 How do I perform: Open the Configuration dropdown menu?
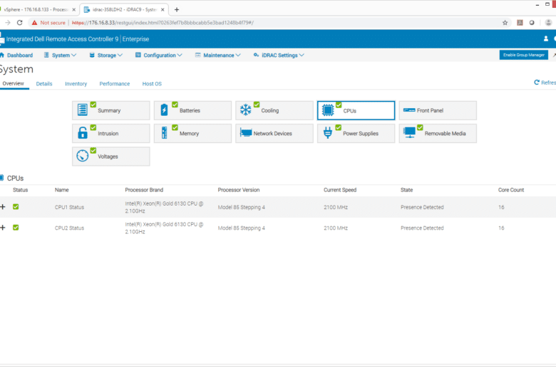[x=158, y=55]
